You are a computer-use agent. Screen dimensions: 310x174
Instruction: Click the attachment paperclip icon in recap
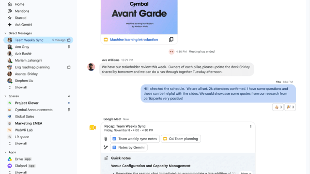[x=106, y=139]
